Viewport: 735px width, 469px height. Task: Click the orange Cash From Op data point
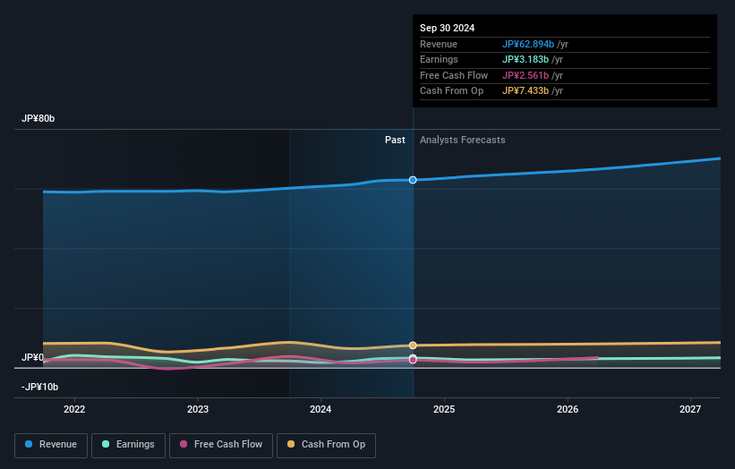pos(413,345)
